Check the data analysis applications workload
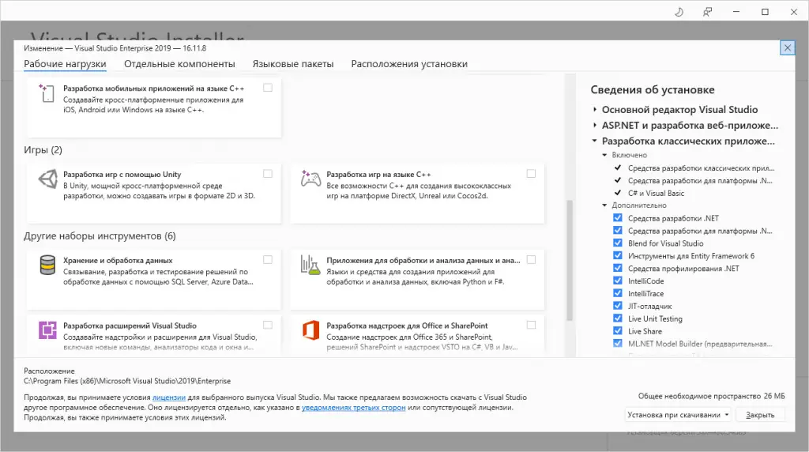Viewport: 809px width, 452px height. 531,259
